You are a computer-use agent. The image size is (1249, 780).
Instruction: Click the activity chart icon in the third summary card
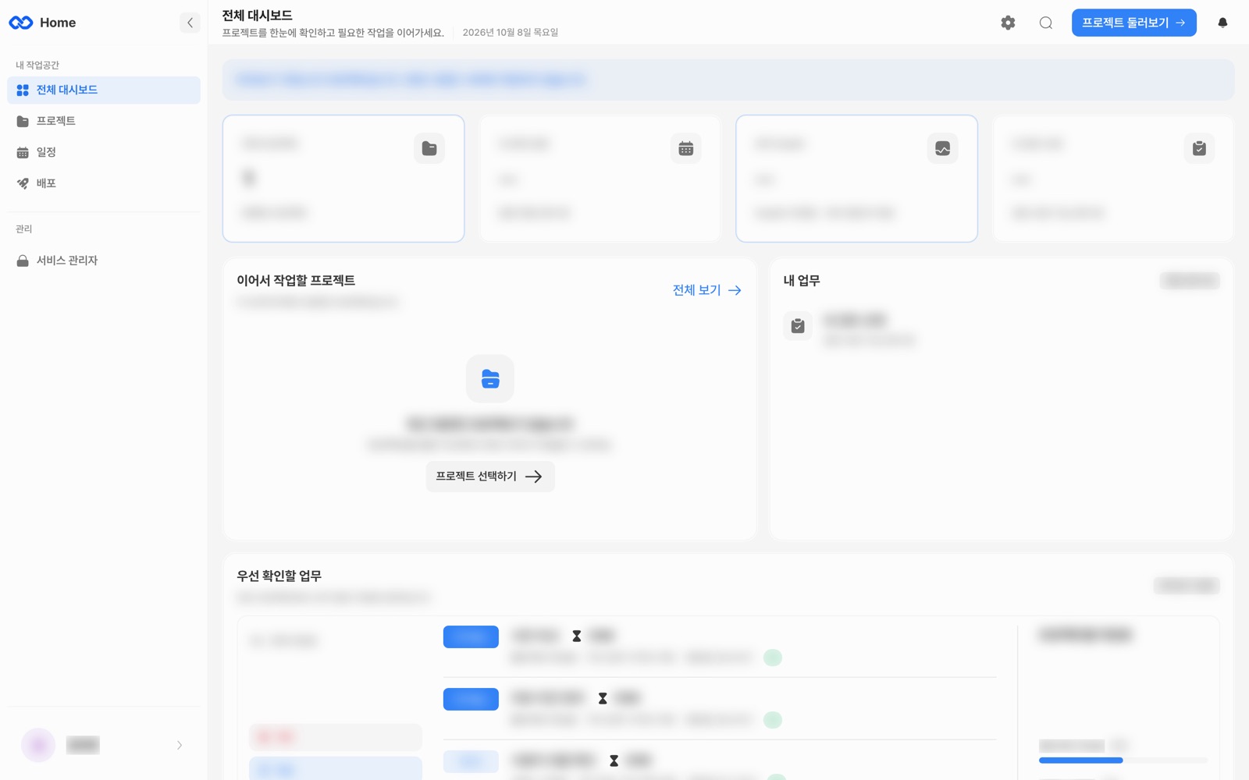[942, 148]
